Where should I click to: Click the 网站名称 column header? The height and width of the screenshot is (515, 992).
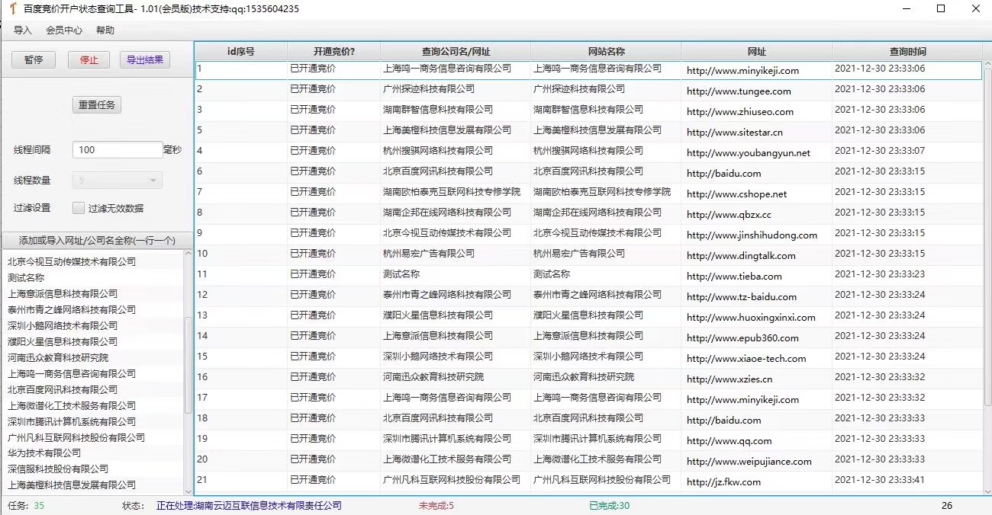pyautogui.click(x=606, y=52)
